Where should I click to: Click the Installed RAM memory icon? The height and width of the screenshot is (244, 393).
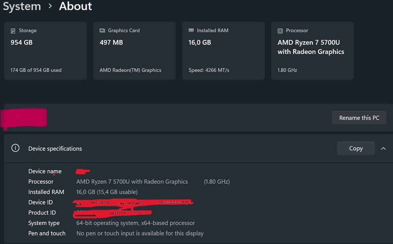coord(191,31)
